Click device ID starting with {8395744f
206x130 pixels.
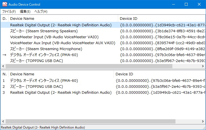(162, 43)
